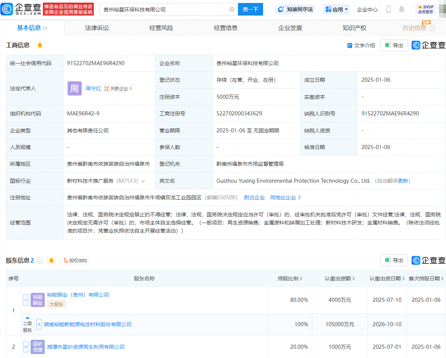Open 股权结构 chart button
Viewport: 446px width, 358px height.
(75, 260)
